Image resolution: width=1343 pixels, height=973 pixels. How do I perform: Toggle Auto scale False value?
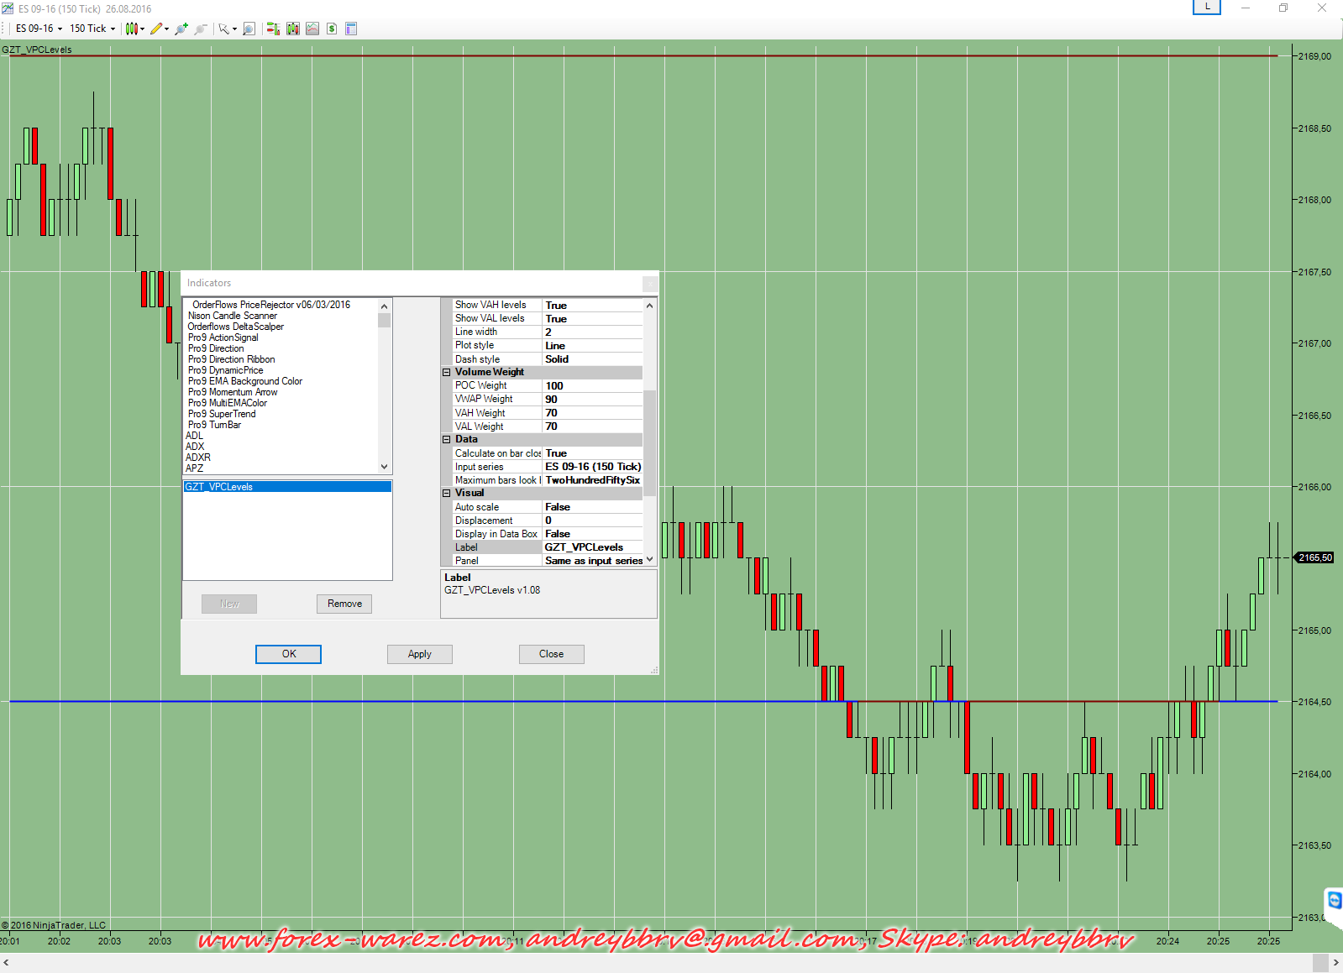592,507
